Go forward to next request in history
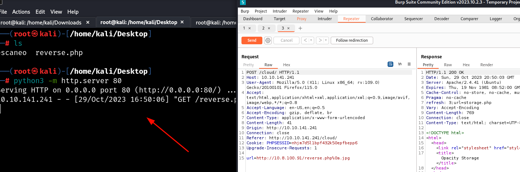 pyautogui.click(x=320, y=40)
